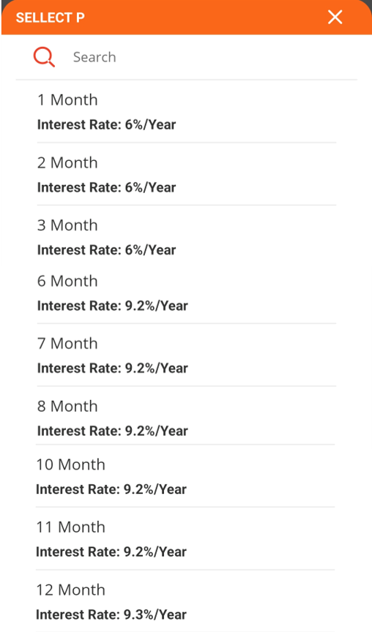Click interest rate line below 2 Month
The width and height of the screenshot is (372, 632).
[106, 187]
